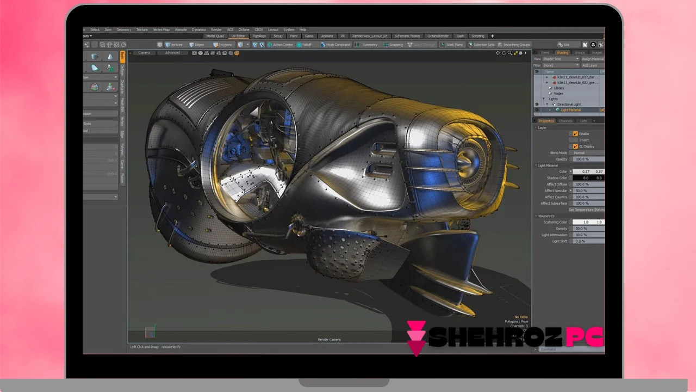Click Shadow Color swatch

(x=588, y=178)
